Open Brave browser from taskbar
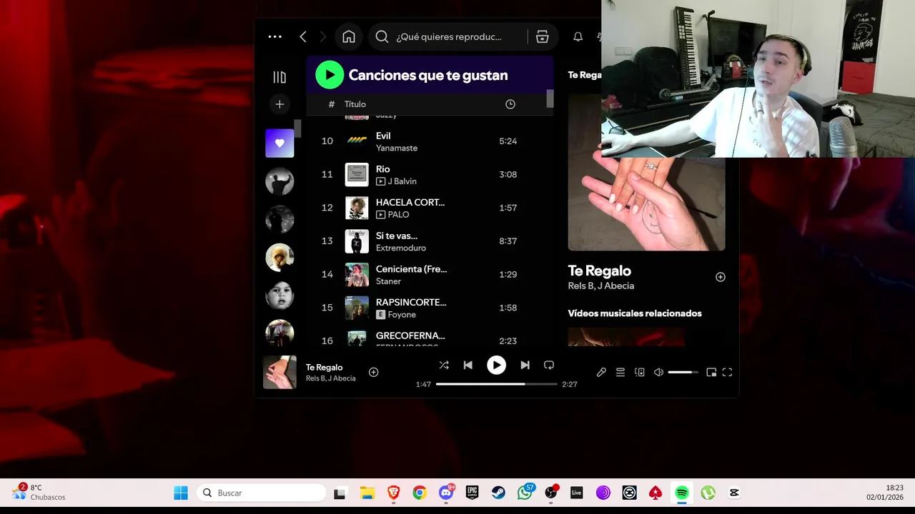Screen dimensions: 915x514 (393, 493)
